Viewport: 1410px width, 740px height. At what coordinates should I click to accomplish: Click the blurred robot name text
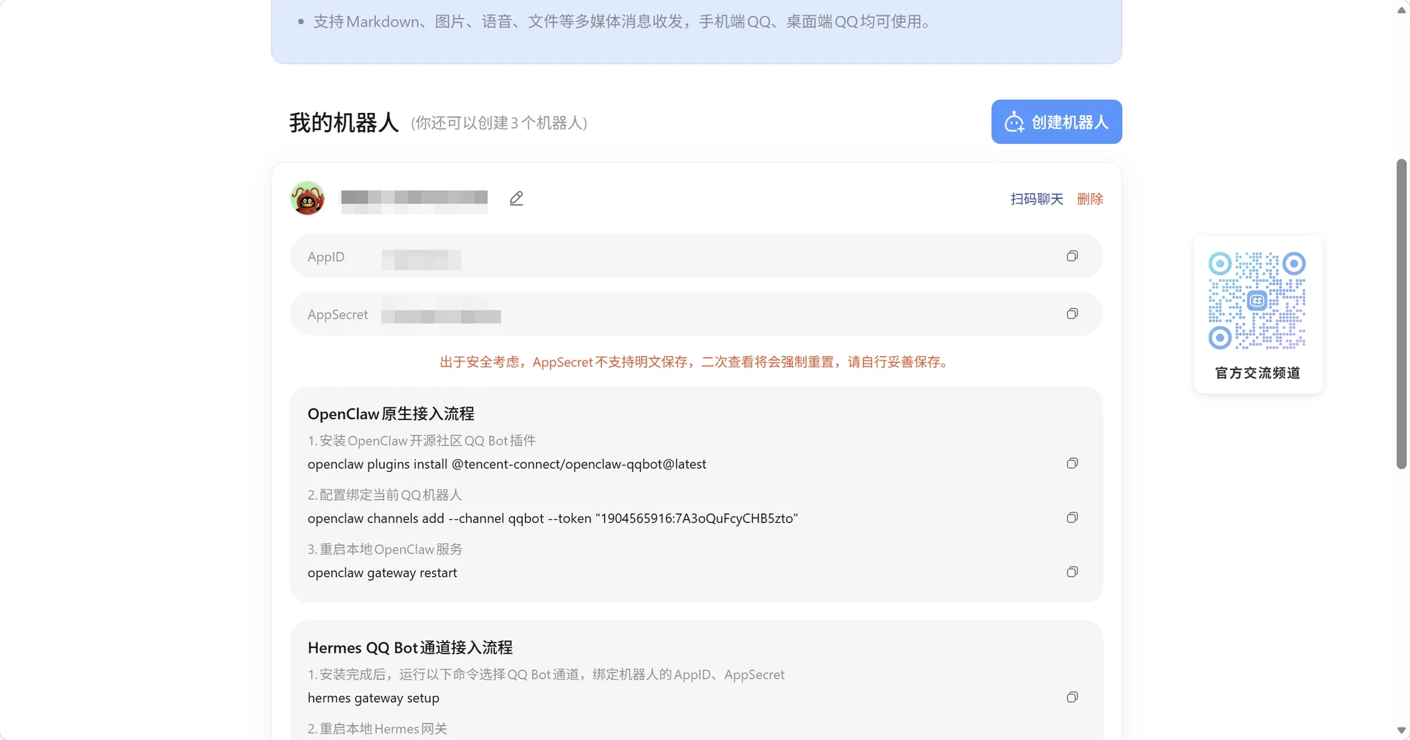414,201
